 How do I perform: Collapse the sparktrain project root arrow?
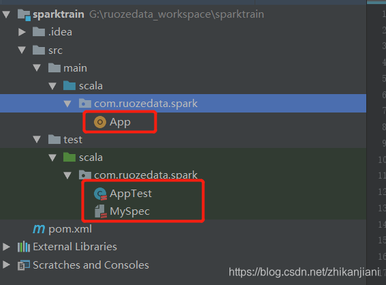tap(6, 14)
